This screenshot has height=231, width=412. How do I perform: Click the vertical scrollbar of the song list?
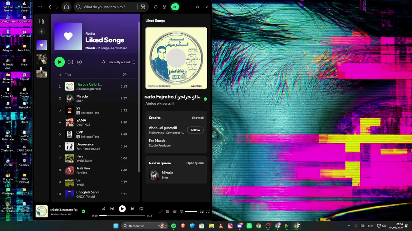click(x=139, y=97)
